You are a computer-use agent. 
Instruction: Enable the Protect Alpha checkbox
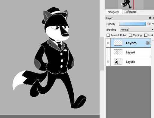pyautogui.click(x=108, y=35)
